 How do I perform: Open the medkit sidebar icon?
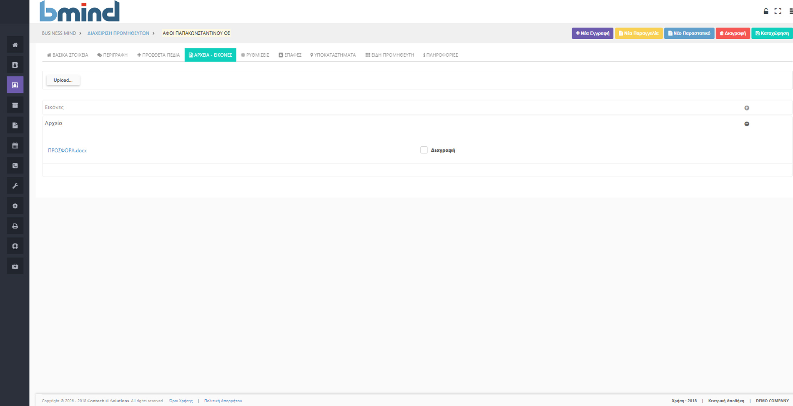15,266
